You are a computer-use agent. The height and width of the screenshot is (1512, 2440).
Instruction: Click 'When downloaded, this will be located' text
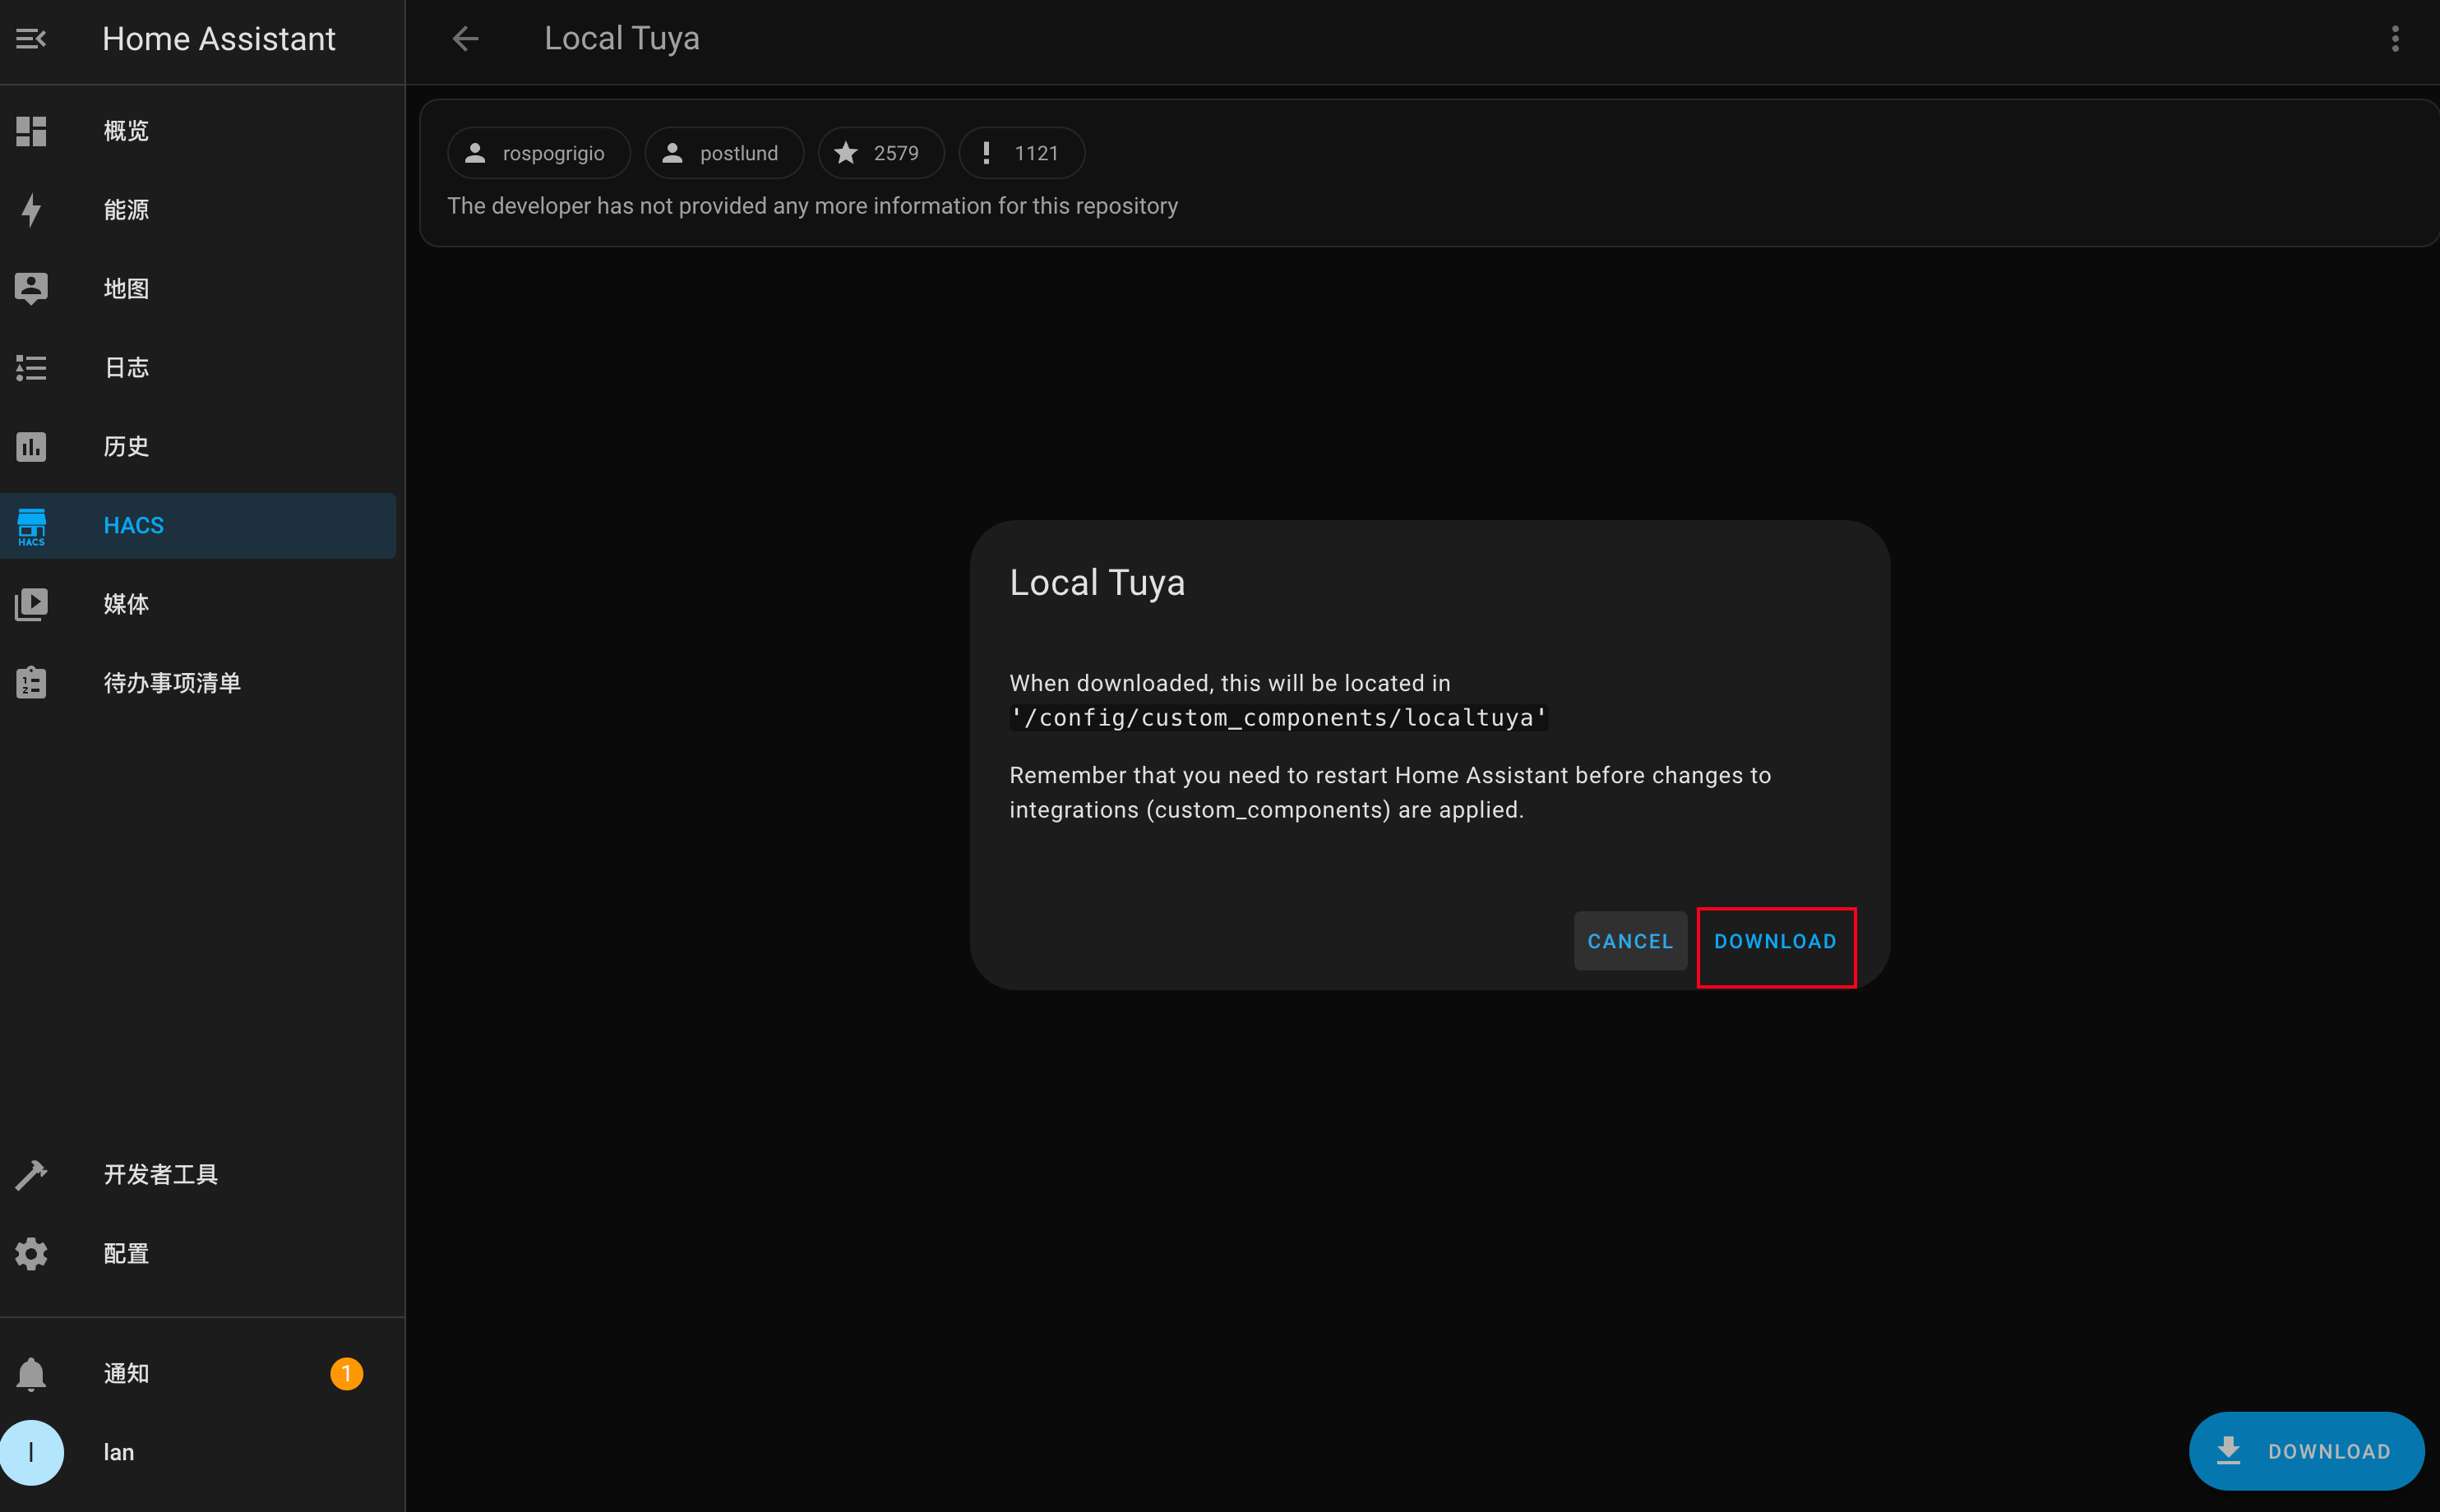coord(1230,683)
